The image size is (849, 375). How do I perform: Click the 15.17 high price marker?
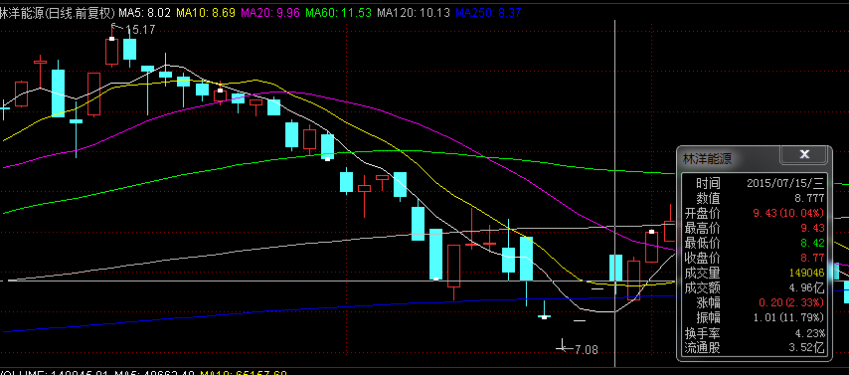(140, 30)
